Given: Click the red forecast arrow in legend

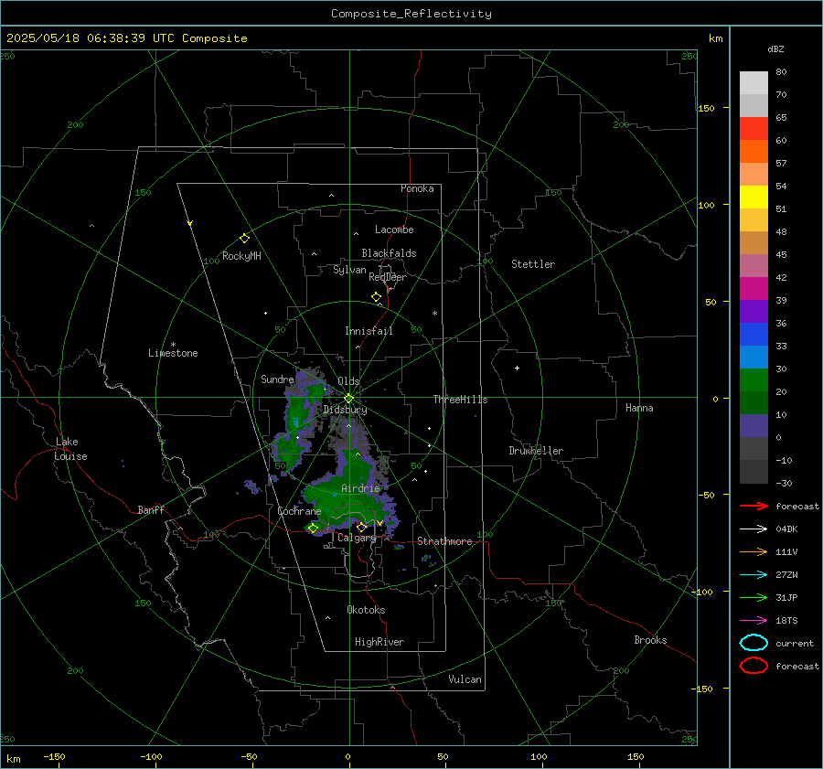Looking at the screenshot, I should tap(754, 506).
